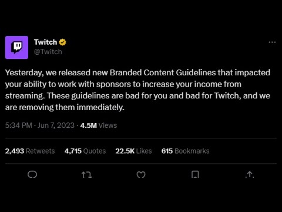The image size is (282, 212).
Task: Open the @Twitch handle link
Action: pos(48,52)
